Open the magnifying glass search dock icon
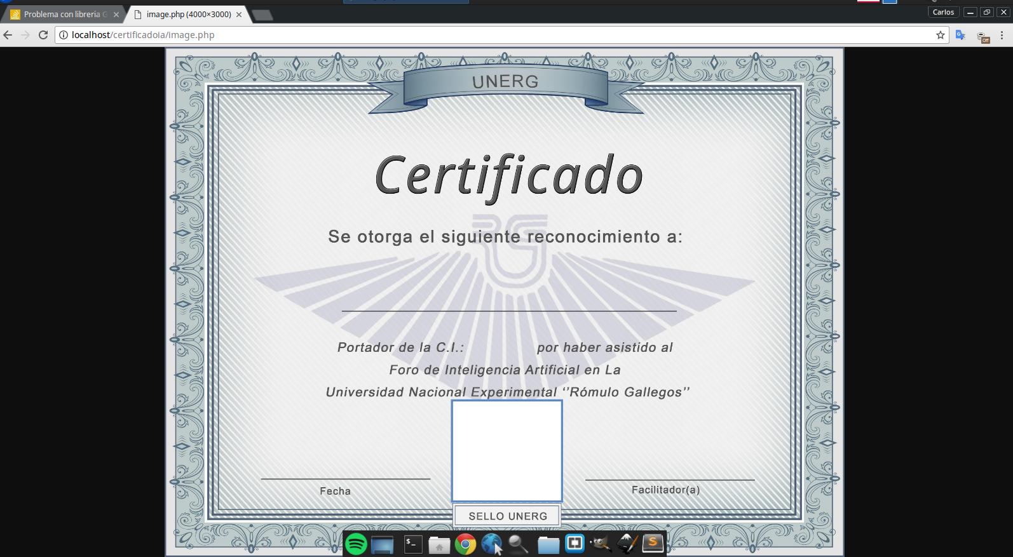 tap(518, 544)
